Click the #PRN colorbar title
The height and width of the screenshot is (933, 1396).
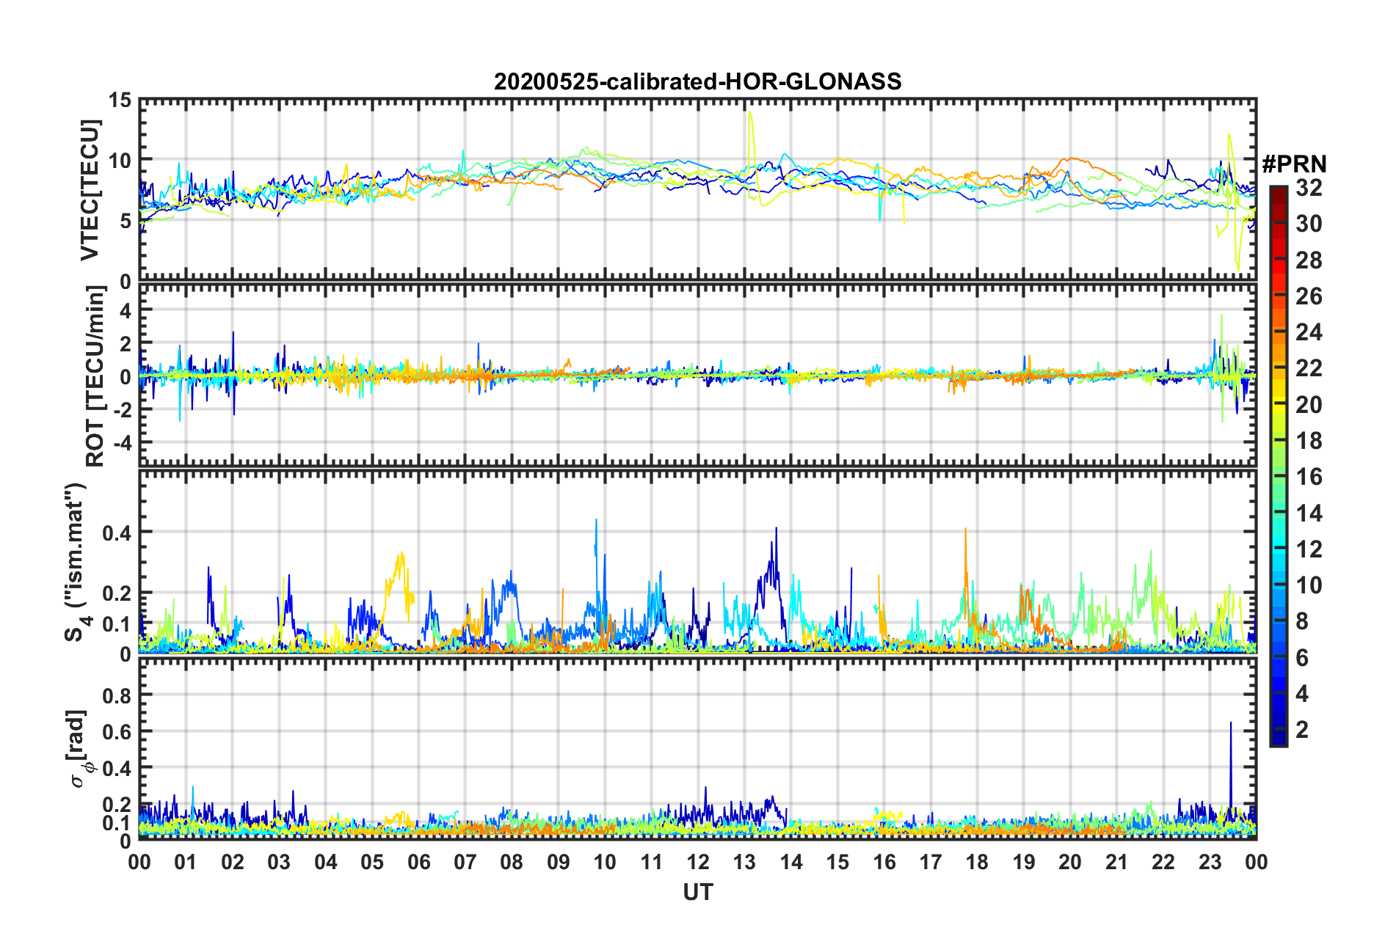[x=1294, y=164]
